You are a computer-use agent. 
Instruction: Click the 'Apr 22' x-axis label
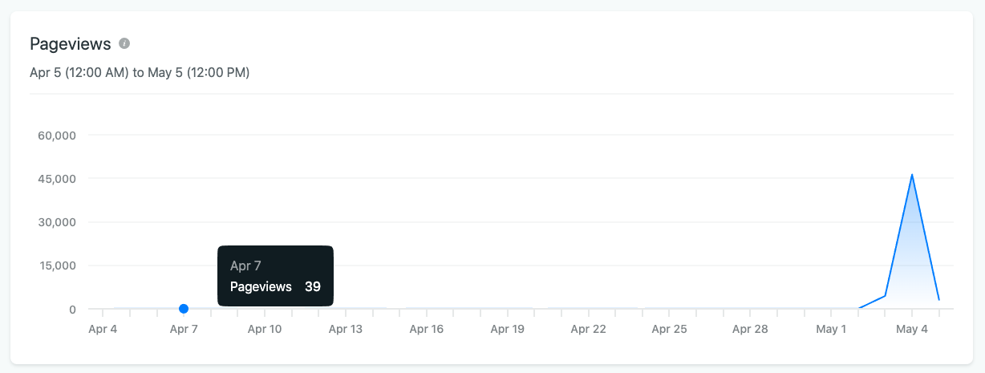click(x=588, y=329)
